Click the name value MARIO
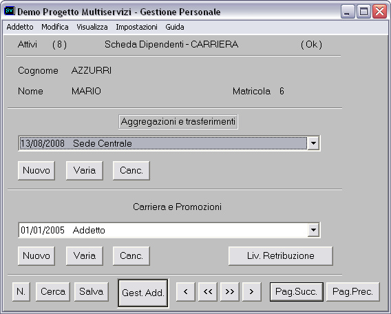Screen dimensions: 391x314 pyautogui.click(x=86, y=92)
